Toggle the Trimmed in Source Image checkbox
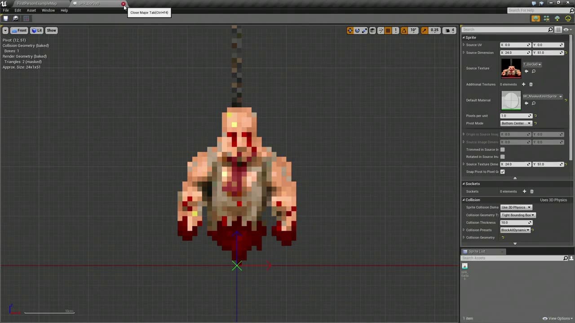This screenshot has height=323, width=575. 502,149
